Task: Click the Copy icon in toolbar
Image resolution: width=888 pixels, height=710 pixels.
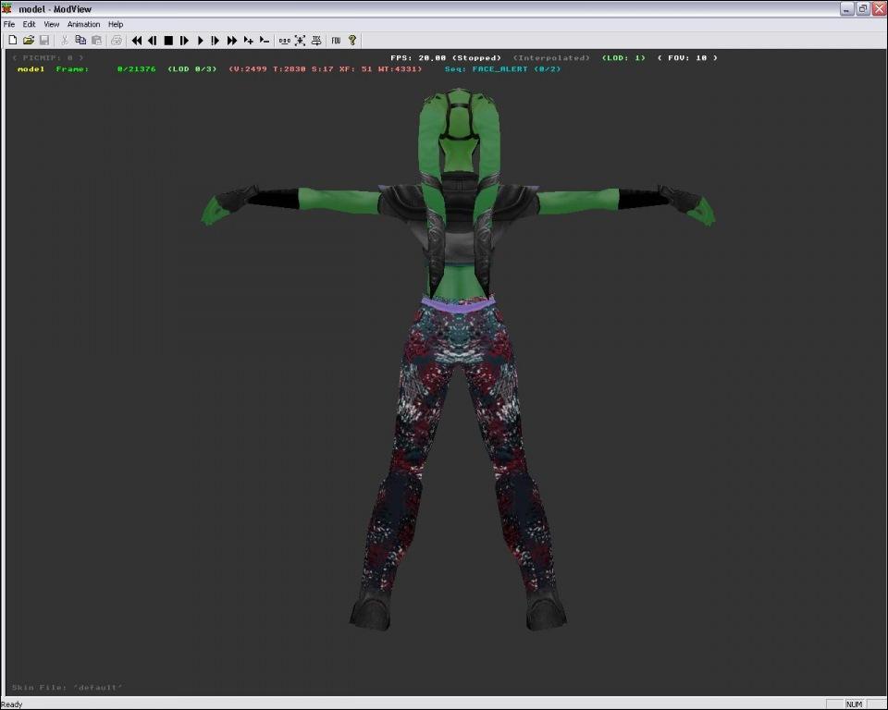Action: coord(80,41)
